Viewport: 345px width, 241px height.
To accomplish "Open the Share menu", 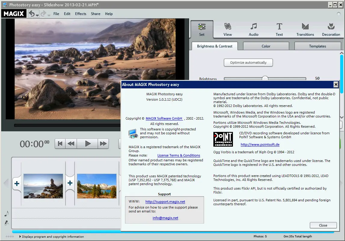I will point(96,14).
